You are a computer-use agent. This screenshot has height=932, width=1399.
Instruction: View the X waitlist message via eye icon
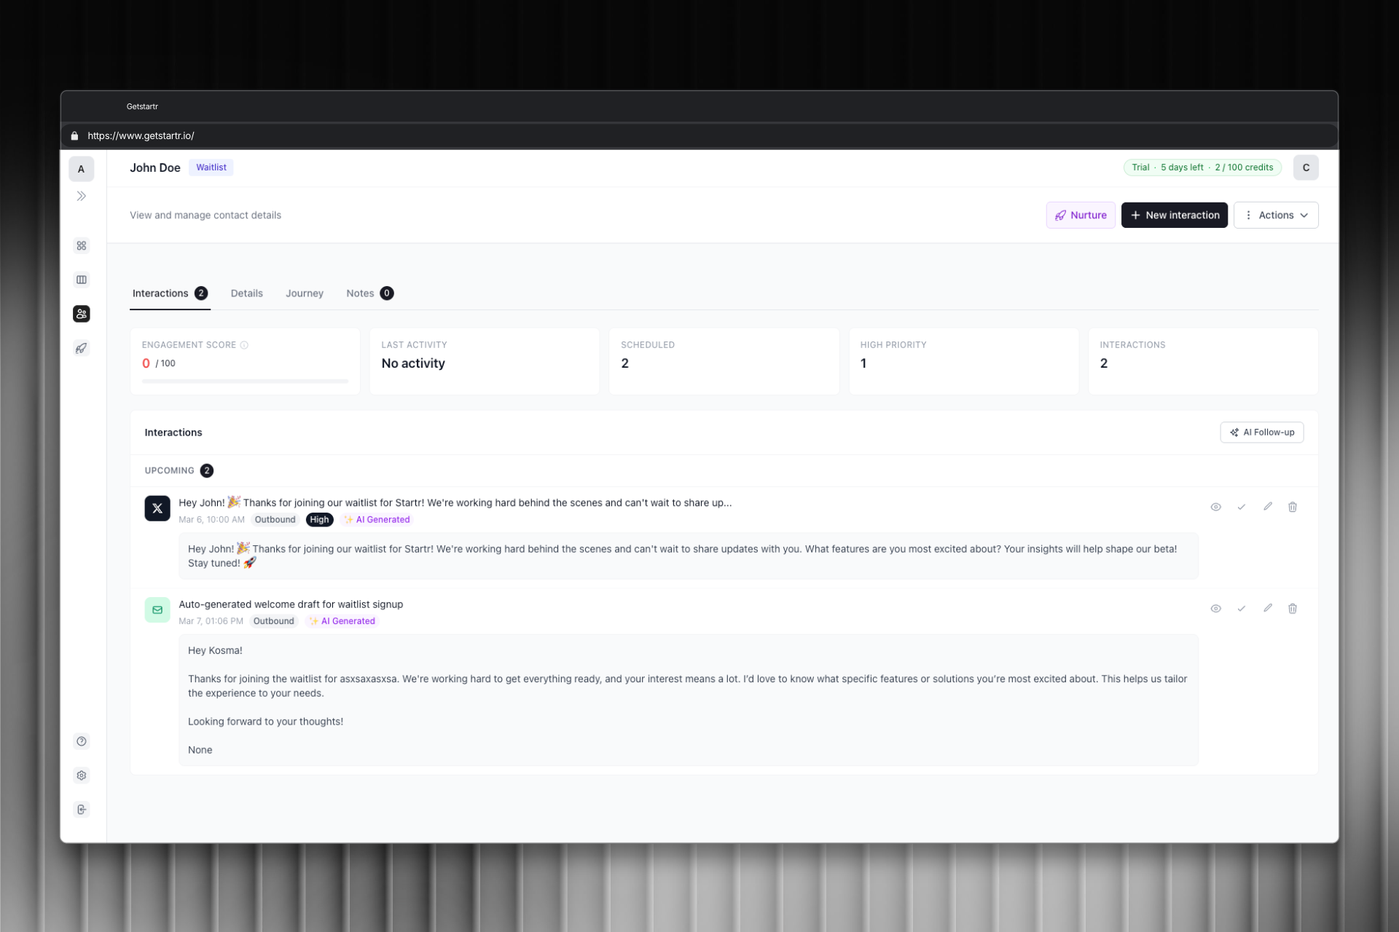pos(1216,507)
